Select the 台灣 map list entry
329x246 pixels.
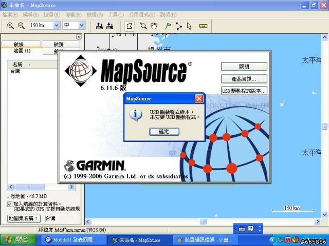click(x=15, y=71)
